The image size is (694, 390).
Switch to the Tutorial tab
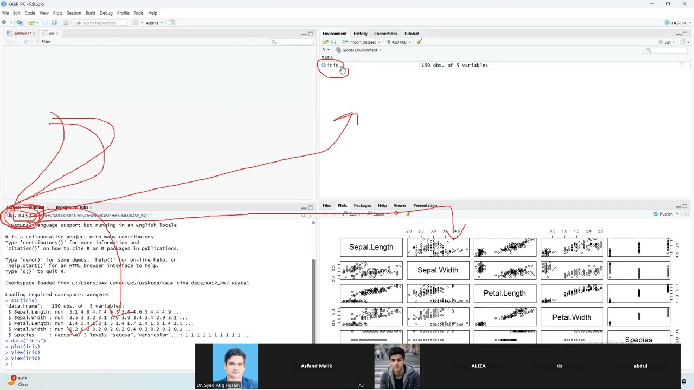click(x=411, y=34)
